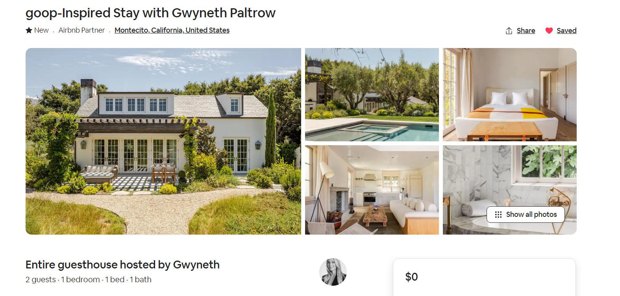
Task: Click the star icon beside New
Action: [x=29, y=30]
